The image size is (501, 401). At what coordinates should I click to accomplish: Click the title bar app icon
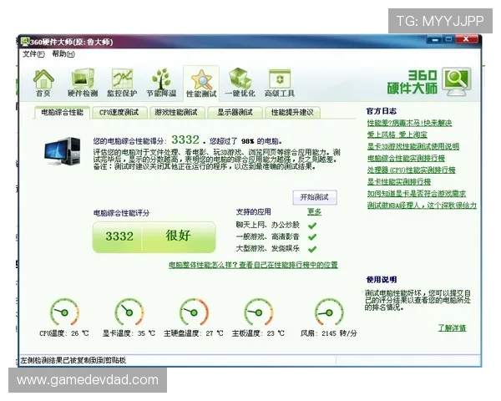tap(25, 41)
